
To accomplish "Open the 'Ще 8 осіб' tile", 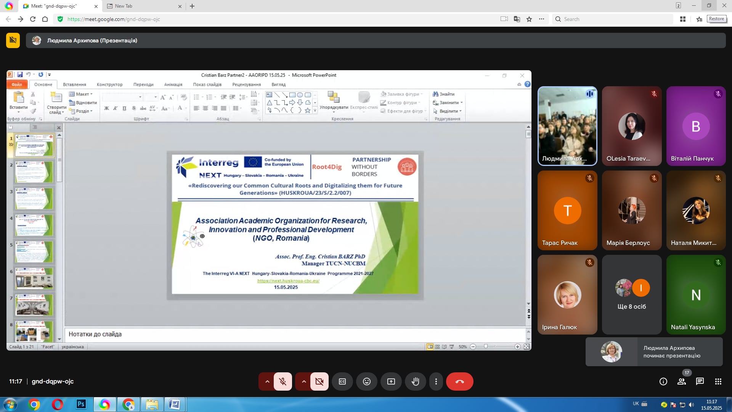I will click(632, 295).
